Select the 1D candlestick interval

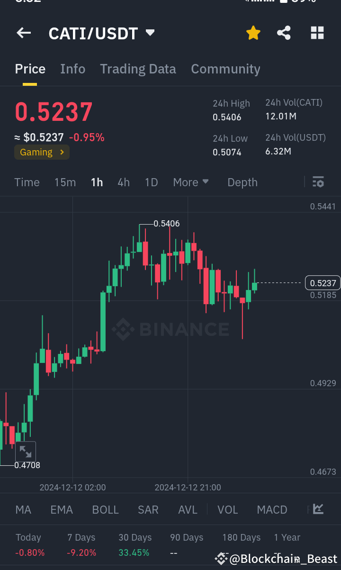tap(151, 182)
